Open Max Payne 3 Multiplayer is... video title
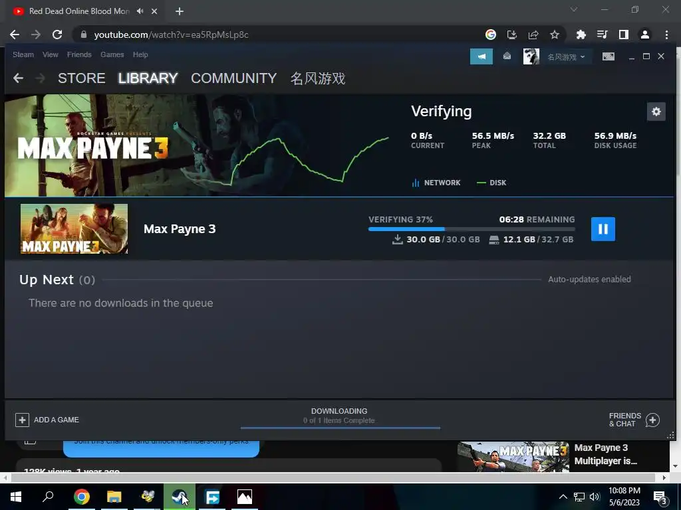The image size is (681, 510). 605,454
